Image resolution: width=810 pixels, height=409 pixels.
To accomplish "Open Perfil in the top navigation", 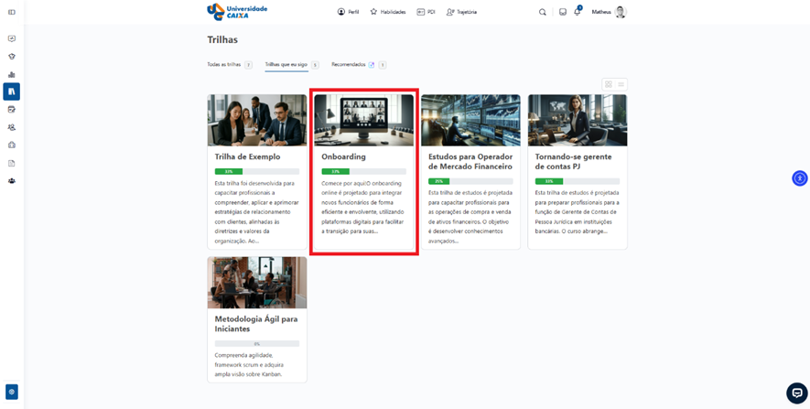I will click(x=348, y=12).
